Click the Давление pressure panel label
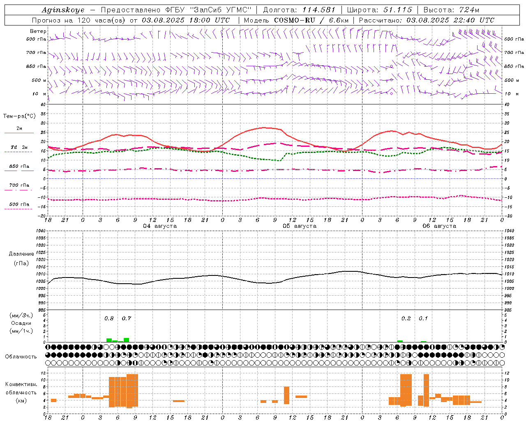526x421 pixels. point(21,254)
